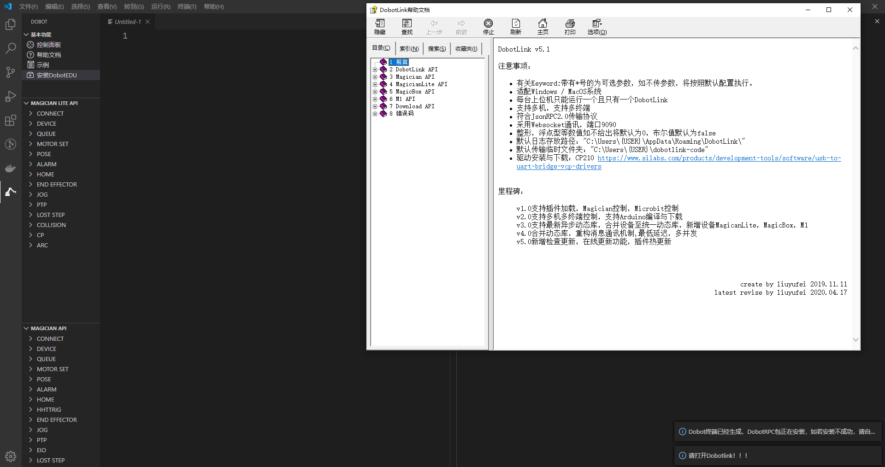Screen dimensions: 885x467
Task: Open Source Control view in activity bar
Action: click(10, 72)
